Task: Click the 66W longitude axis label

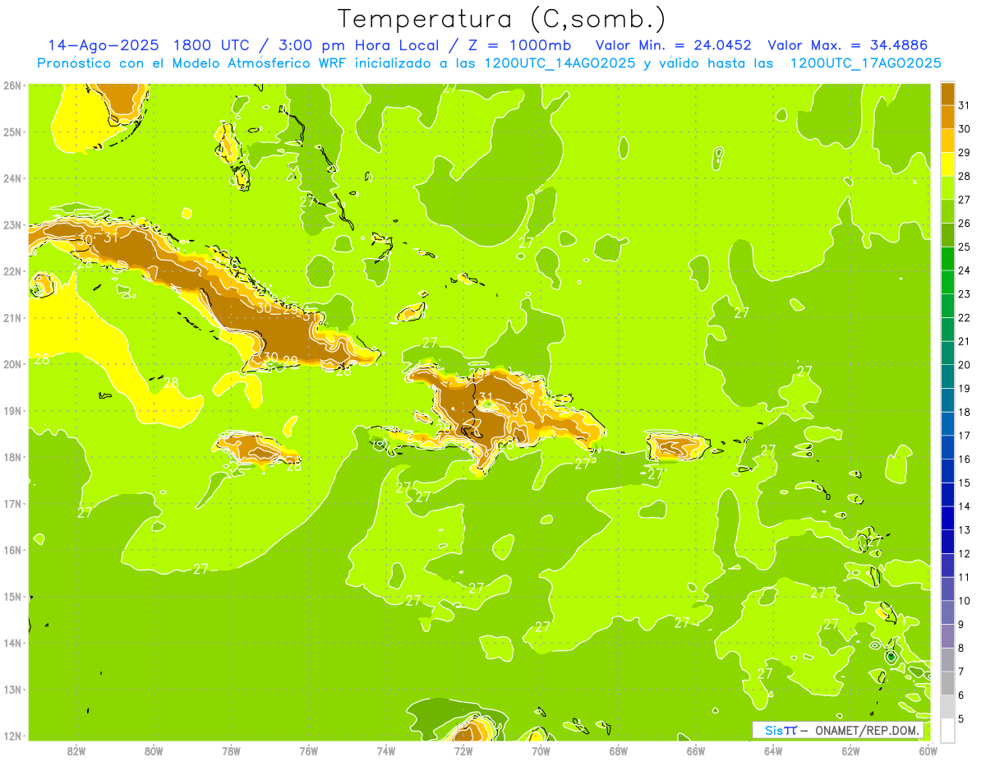Action: 696,750
